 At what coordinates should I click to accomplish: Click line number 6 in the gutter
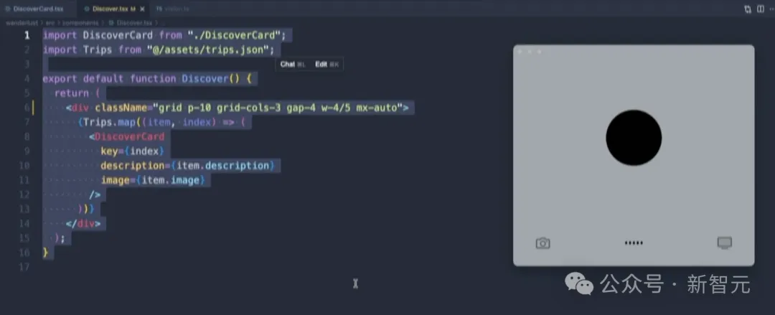(27, 108)
